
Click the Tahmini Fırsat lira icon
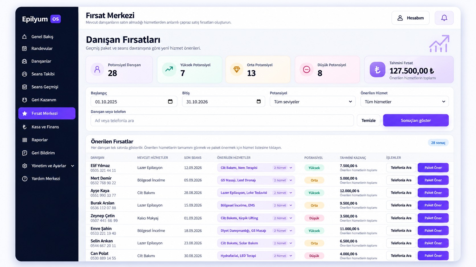click(377, 70)
